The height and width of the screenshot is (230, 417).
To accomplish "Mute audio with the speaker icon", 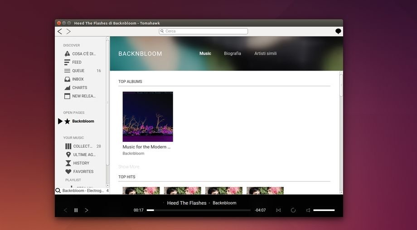I will tap(308, 210).
